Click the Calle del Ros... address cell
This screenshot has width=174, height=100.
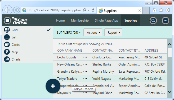[155, 86]
